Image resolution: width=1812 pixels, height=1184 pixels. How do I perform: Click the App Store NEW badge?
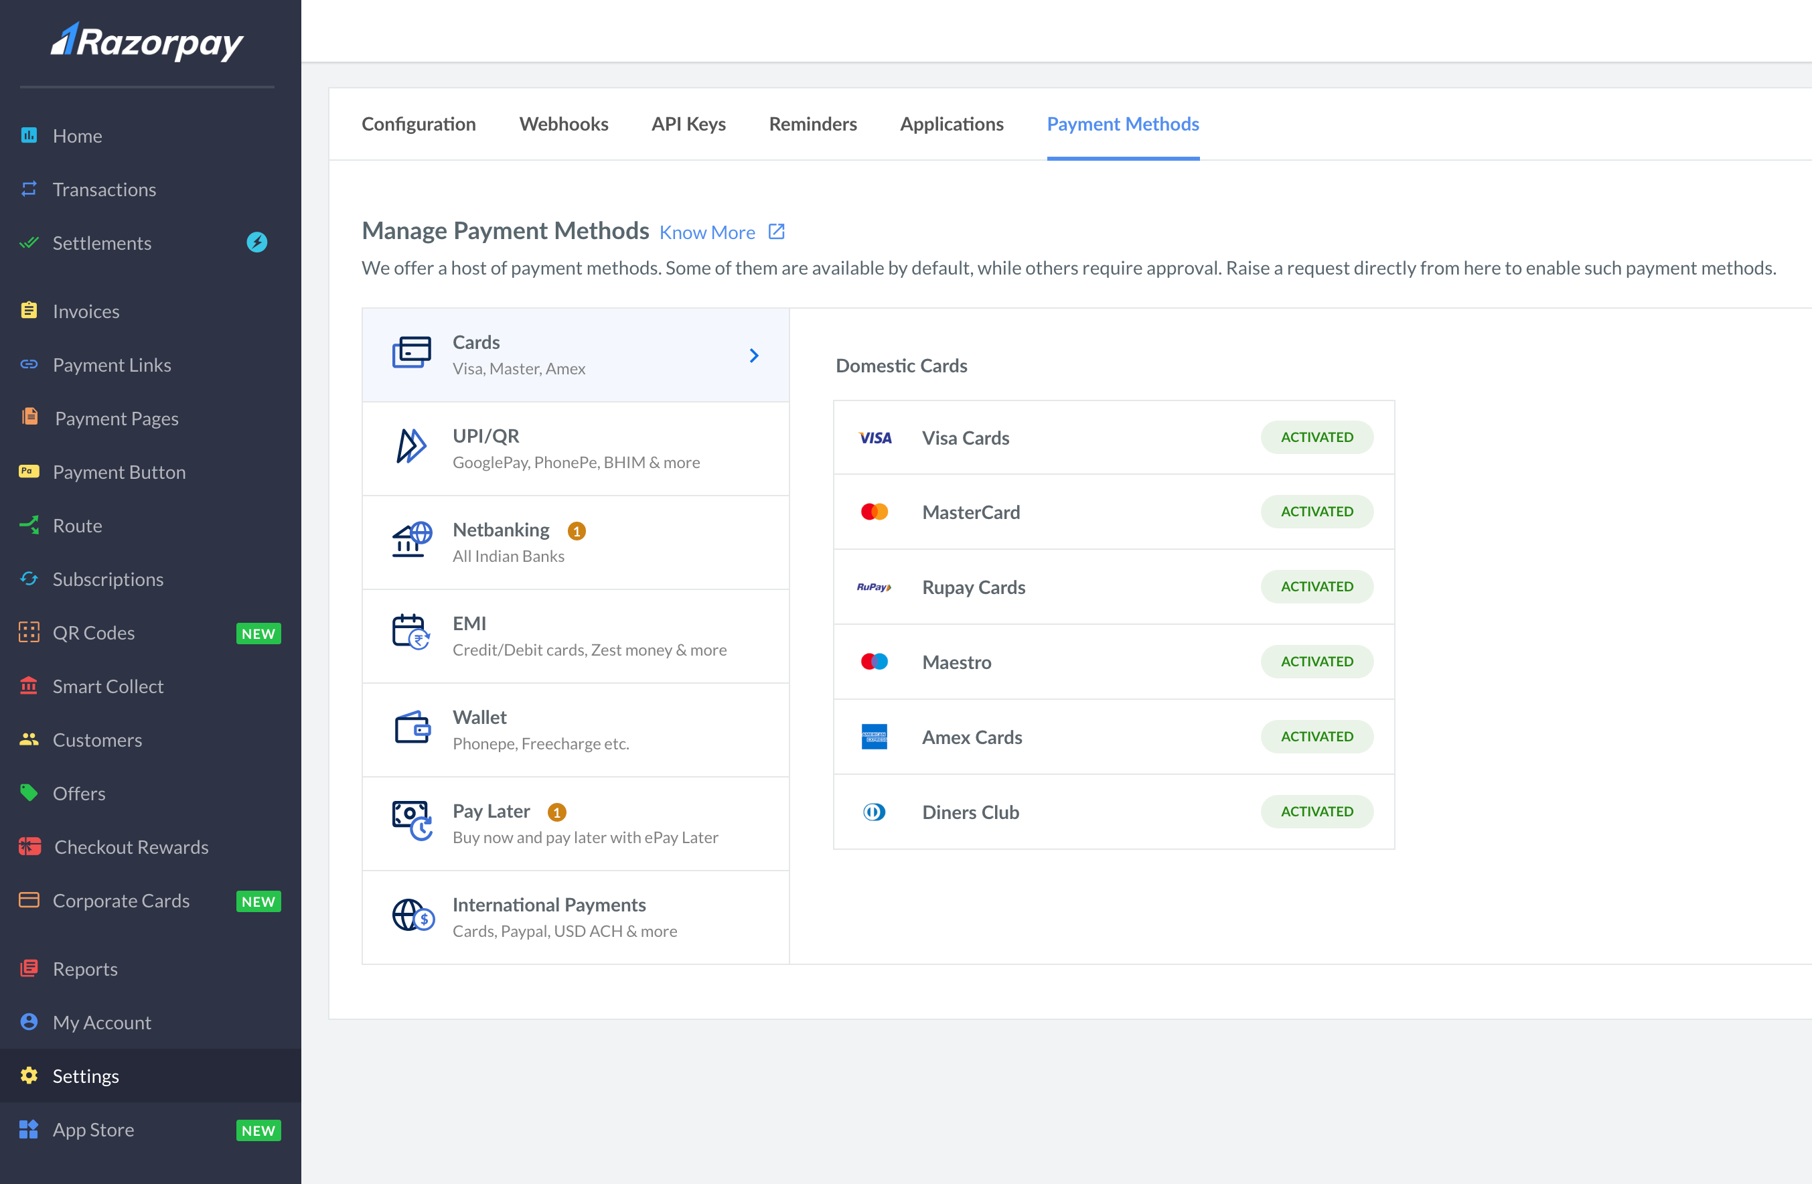click(258, 1130)
